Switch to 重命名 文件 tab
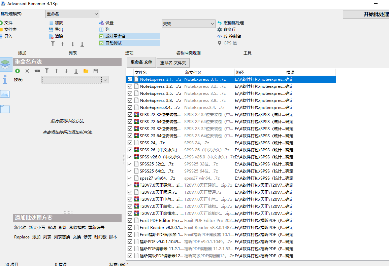Screen dimensions: 389x266 point(141,62)
